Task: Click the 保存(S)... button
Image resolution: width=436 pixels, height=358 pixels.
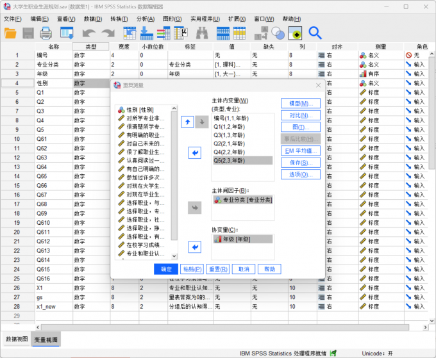Action: tap(301, 163)
